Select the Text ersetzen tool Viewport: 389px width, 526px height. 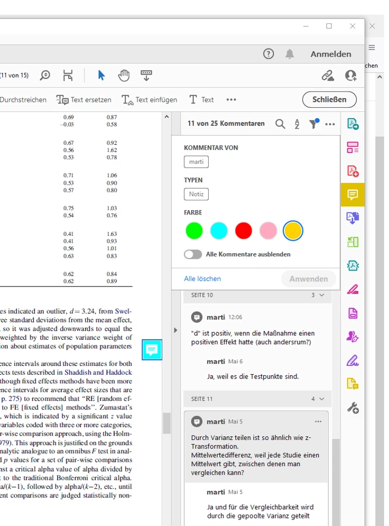83,100
